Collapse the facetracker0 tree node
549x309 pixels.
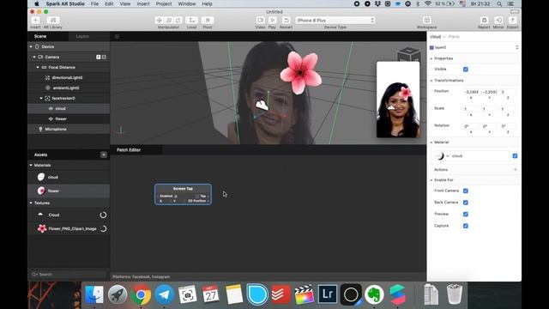pos(41,99)
